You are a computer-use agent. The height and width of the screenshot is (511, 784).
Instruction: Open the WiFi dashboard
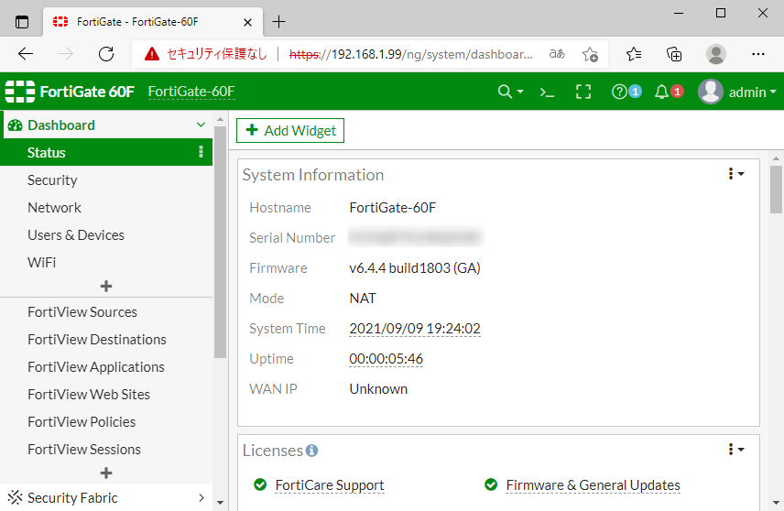click(x=42, y=263)
